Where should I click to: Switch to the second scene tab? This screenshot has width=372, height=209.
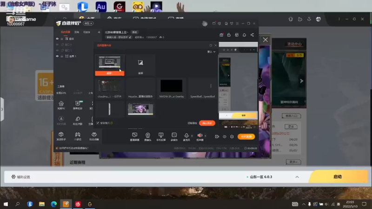(x=77, y=32)
